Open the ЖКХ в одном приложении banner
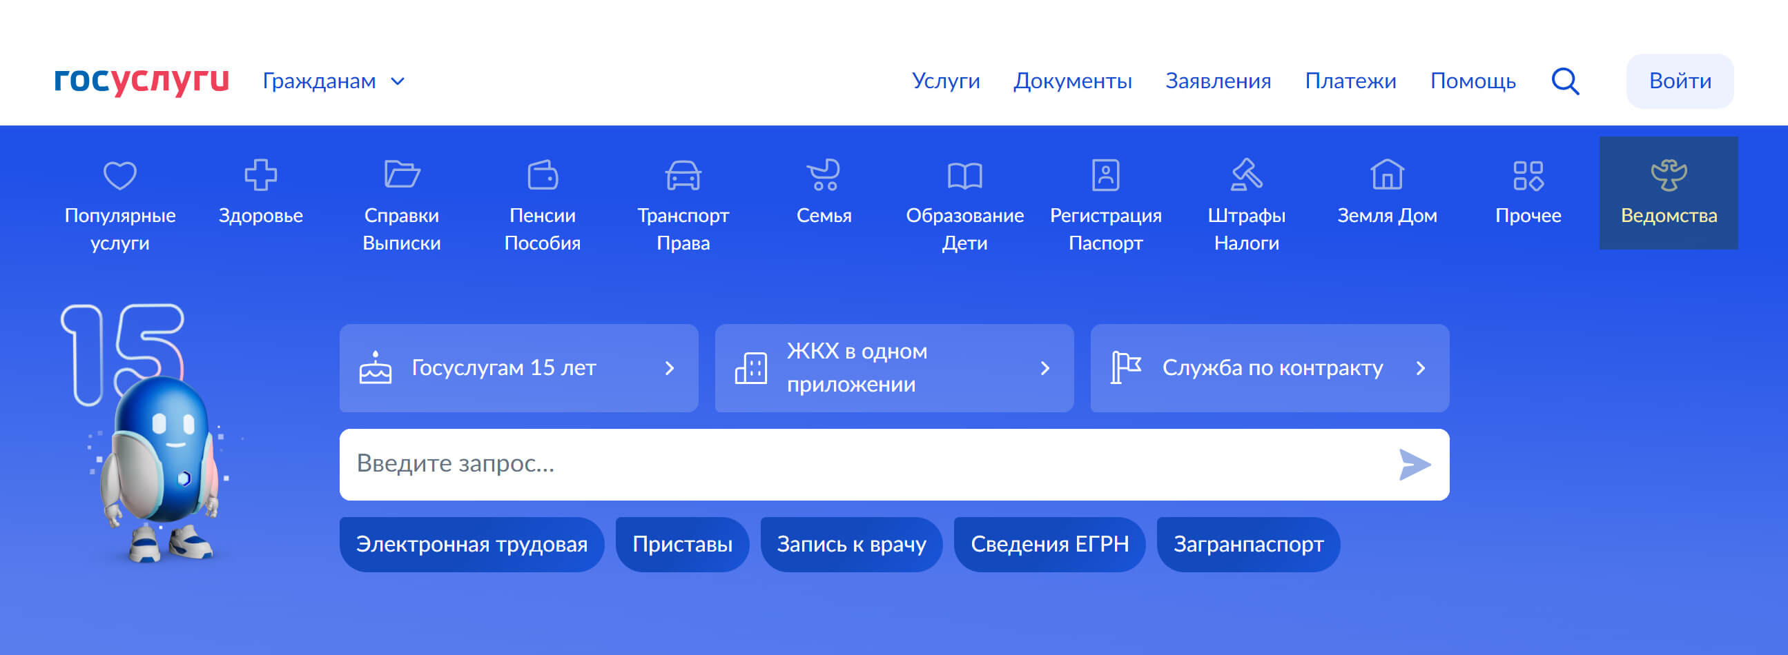The height and width of the screenshot is (655, 1788). (894, 368)
